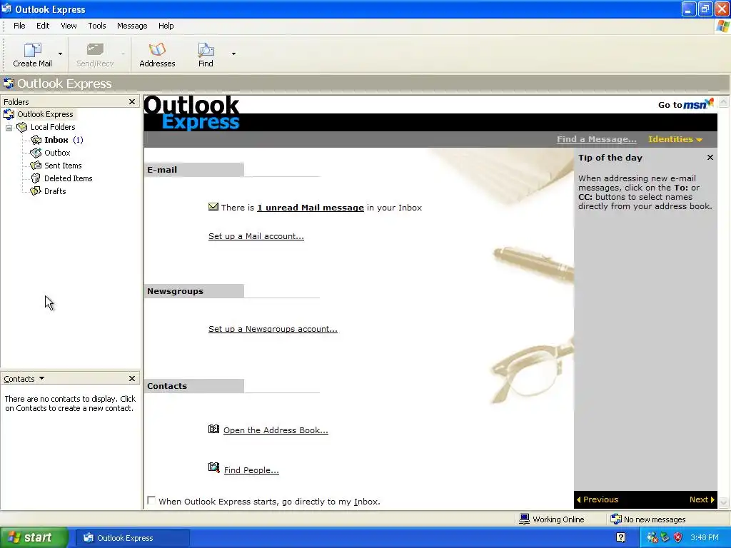
Task: Collapse the Local Folders tree node
Action: coord(9,127)
